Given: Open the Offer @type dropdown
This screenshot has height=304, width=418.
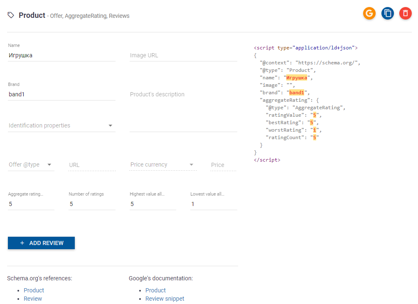Looking at the screenshot, I should coord(31,164).
